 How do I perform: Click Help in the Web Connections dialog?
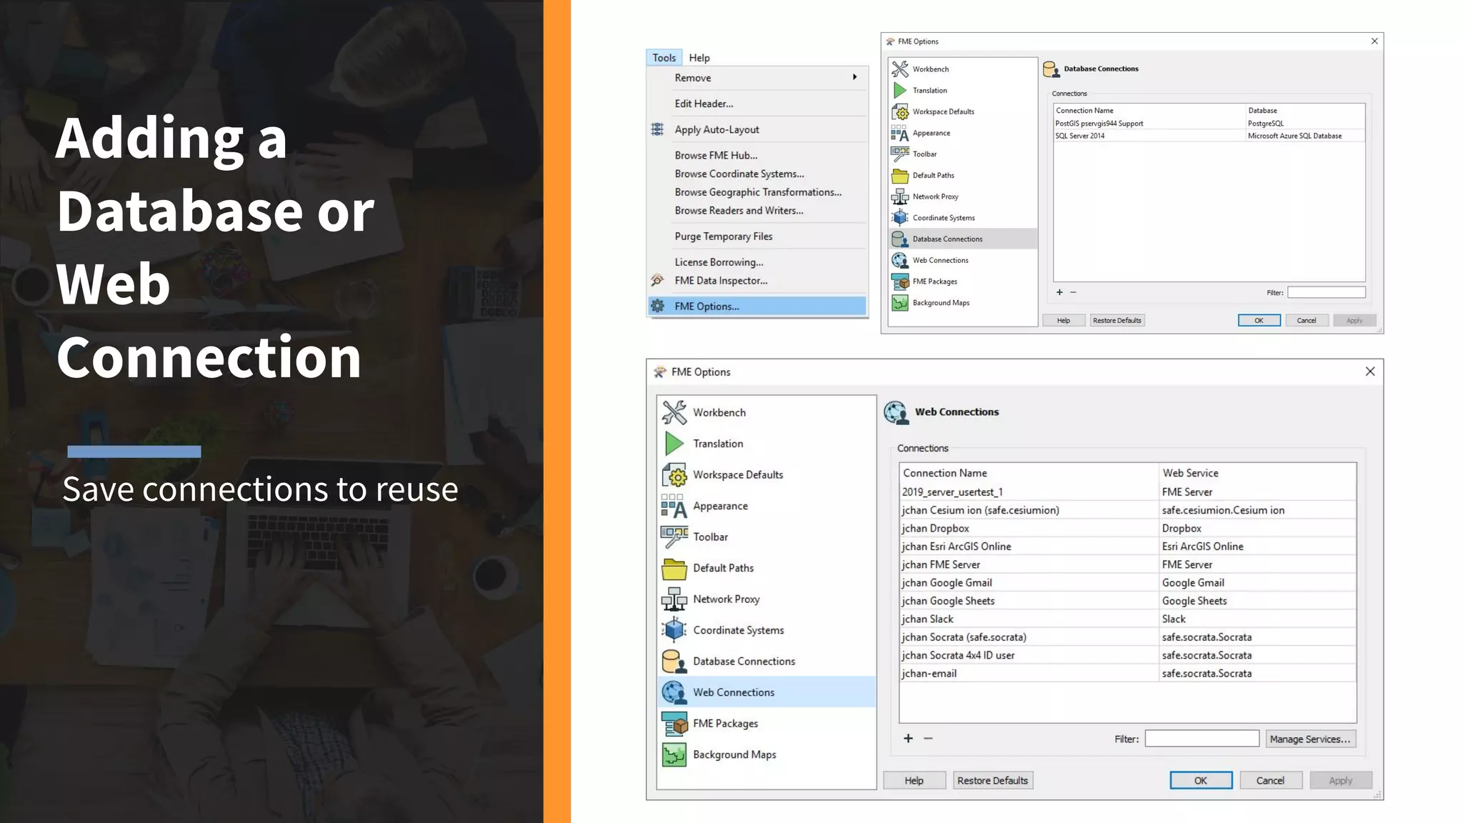[x=914, y=780]
